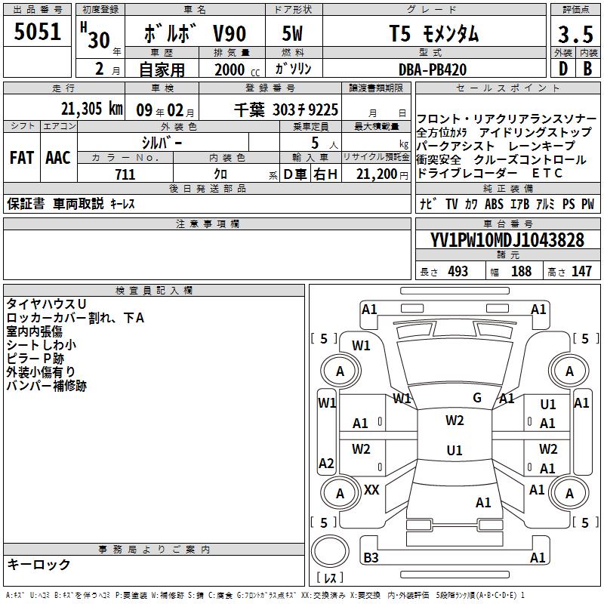Screen dimensions: 604x604
Task: Select the overall score 3.5
Action: click(x=575, y=34)
